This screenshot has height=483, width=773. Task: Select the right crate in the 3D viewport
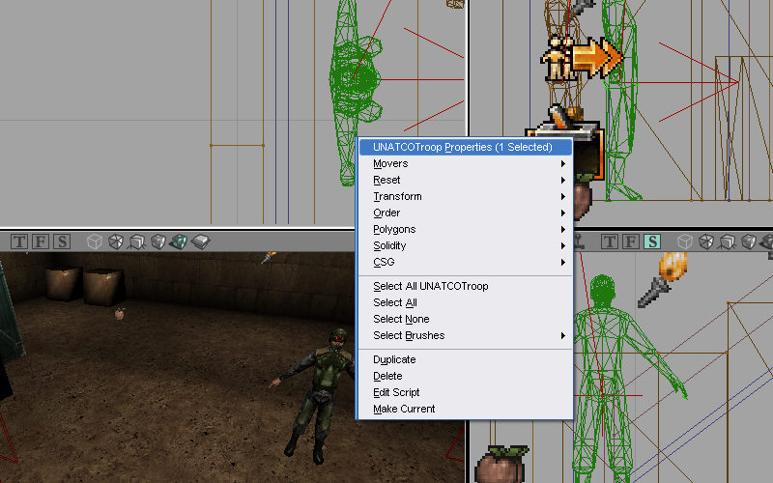coord(103,287)
